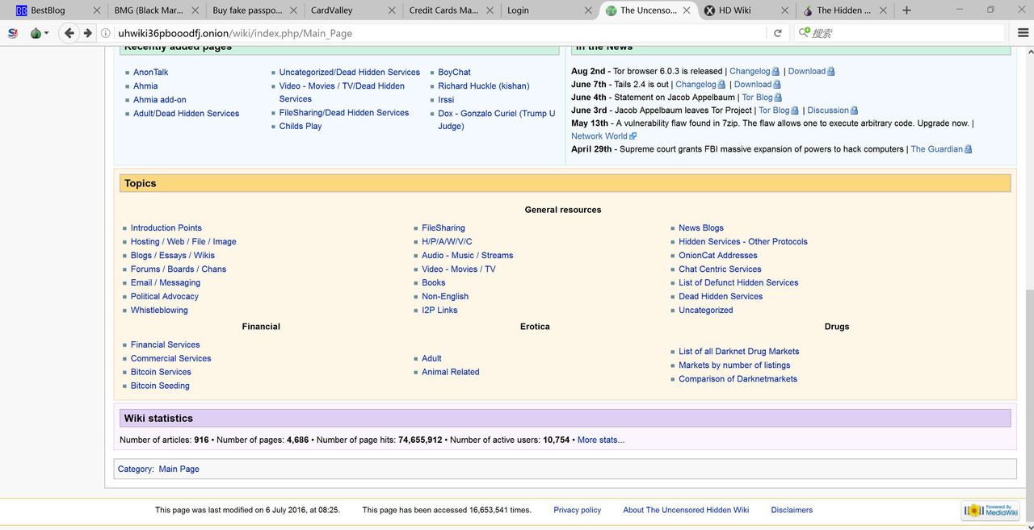1034x530 pixels.
Task: Open the Audio - Music / Streams link
Action: 467,256
